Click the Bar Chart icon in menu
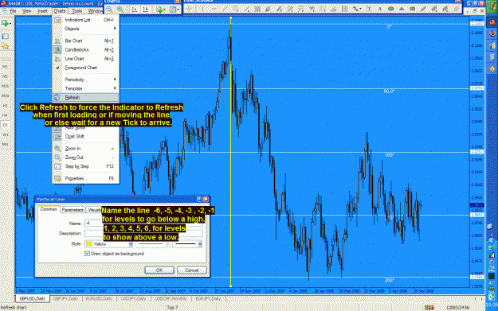 [57, 41]
